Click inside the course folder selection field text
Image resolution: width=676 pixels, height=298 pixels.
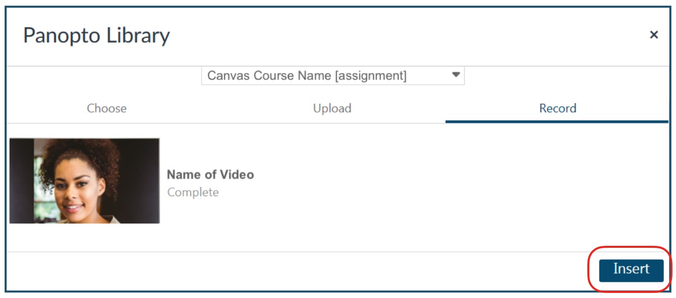307,76
